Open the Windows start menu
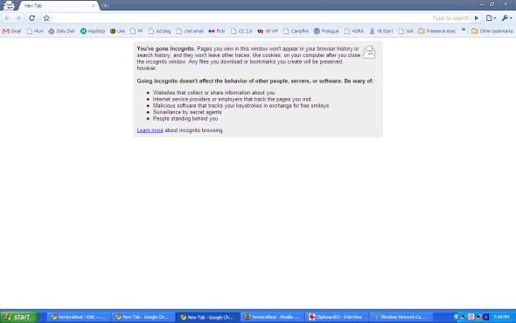516x323 pixels. click(x=19, y=317)
